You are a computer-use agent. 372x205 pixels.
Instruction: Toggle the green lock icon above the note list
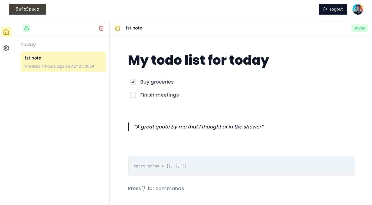click(27, 28)
